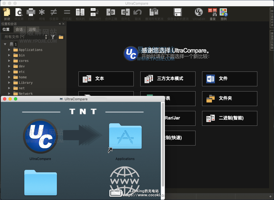
Task: Collapse the drive 1 root node
Action: pyautogui.click(x=5, y=44)
